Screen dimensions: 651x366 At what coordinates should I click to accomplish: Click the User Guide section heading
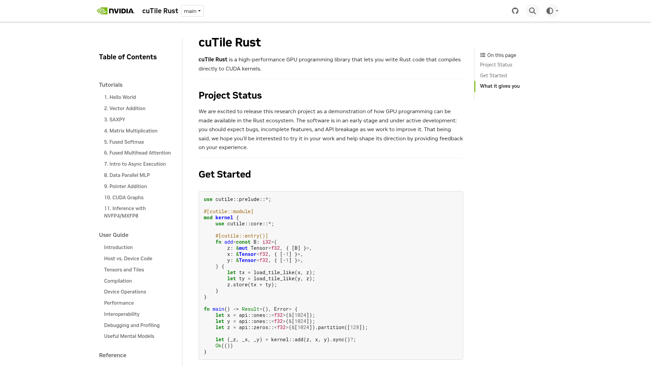point(114,235)
